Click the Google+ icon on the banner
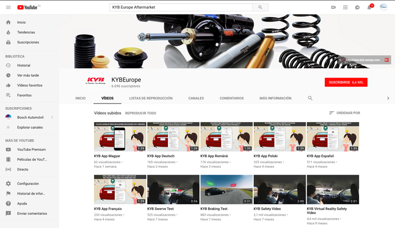Viewport: 395px width, 228px height. [x=387, y=60]
